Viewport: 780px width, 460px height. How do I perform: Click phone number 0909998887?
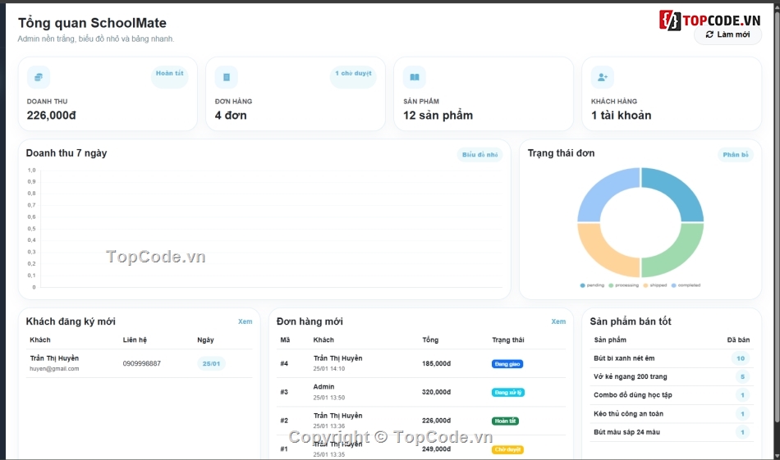(x=142, y=363)
